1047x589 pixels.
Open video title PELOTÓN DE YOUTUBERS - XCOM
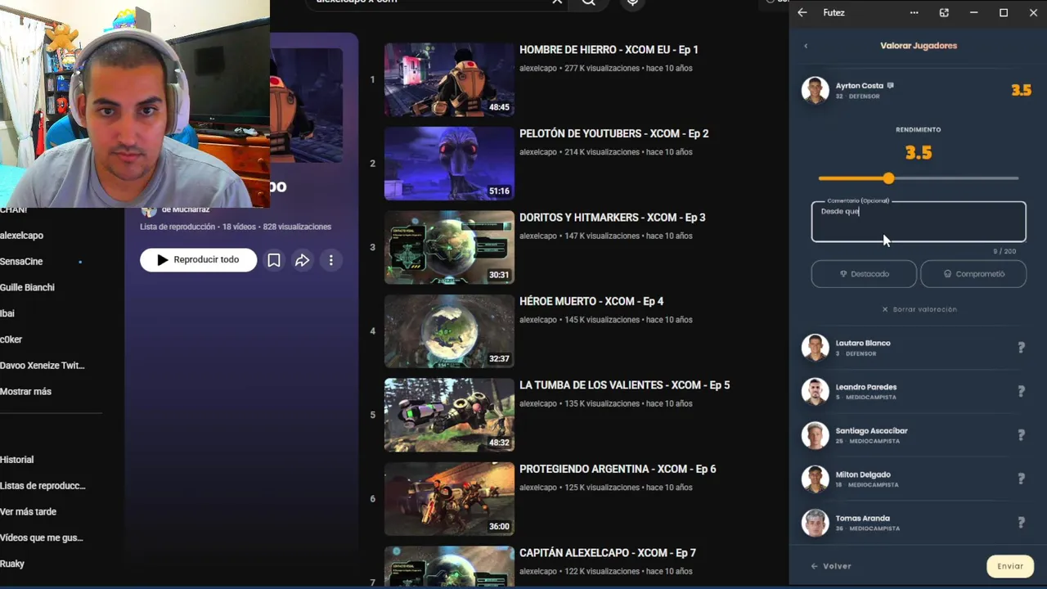click(x=613, y=133)
